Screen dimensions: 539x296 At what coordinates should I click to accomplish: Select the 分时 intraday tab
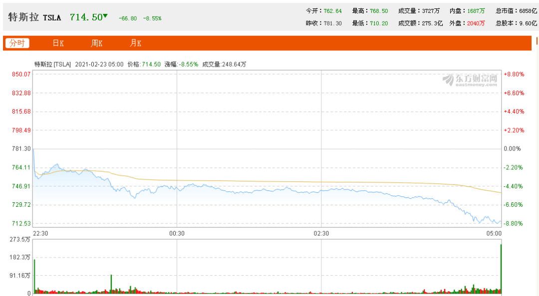pos(17,43)
